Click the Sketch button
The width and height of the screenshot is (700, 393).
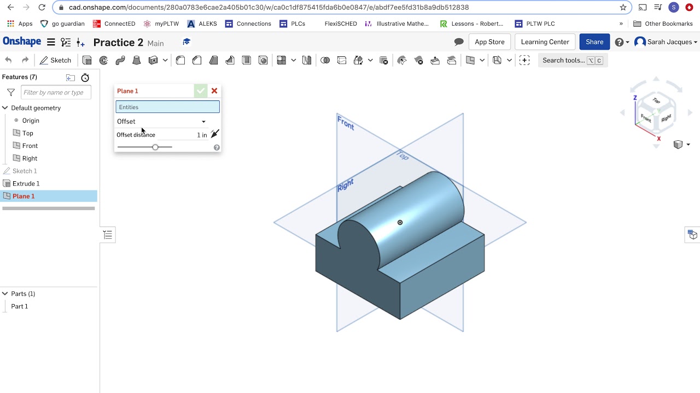pos(55,61)
